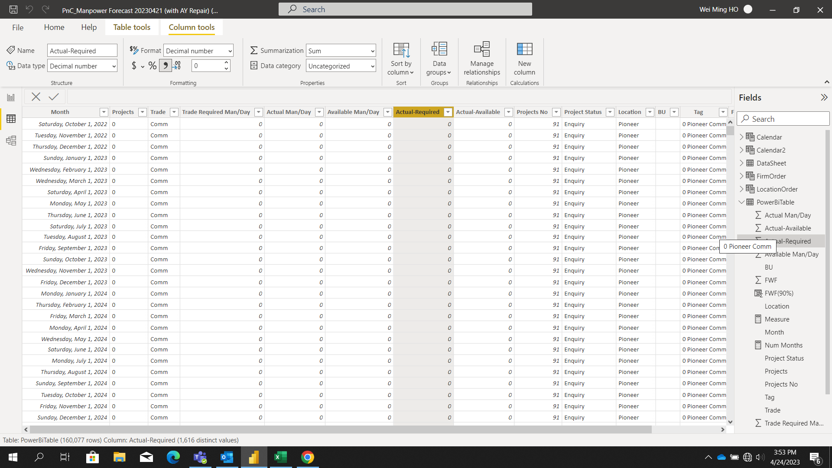Viewport: 832px width, 468px height.
Task: Click the Fields pane vertical scrollbar
Action: point(827,262)
